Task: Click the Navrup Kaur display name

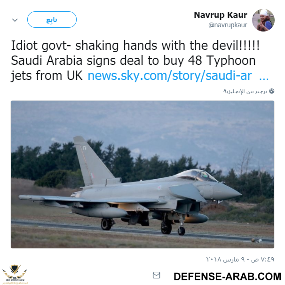Action: (x=221, y=15)
